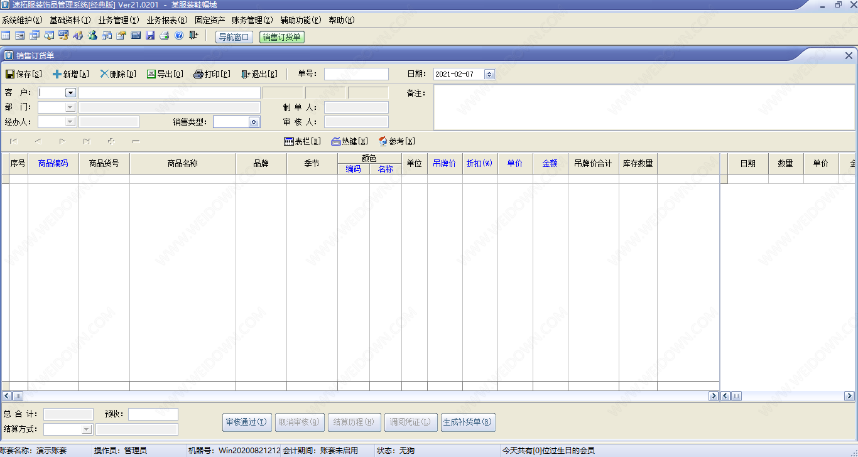Image resolution: width=858 pixels, height=457 pixels.
Task: Click the floppy disk icon in the main toolbar
Action: [150, 36]
